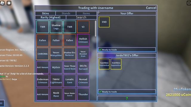Select the V2 skin tile
Image resolution: width=191 pixels, height=107 pixels.
pos(83,27)
